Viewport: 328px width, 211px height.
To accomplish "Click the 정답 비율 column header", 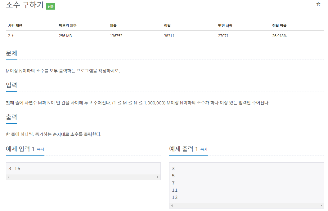I will tap(279, 25).
